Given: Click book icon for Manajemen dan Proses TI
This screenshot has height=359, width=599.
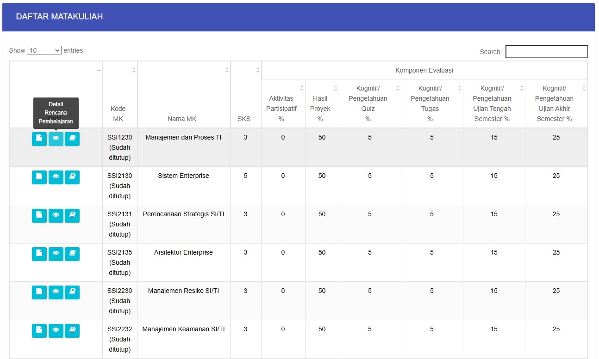Looking at the screenshot, I should pyautogui.click(x=72, y=139).
